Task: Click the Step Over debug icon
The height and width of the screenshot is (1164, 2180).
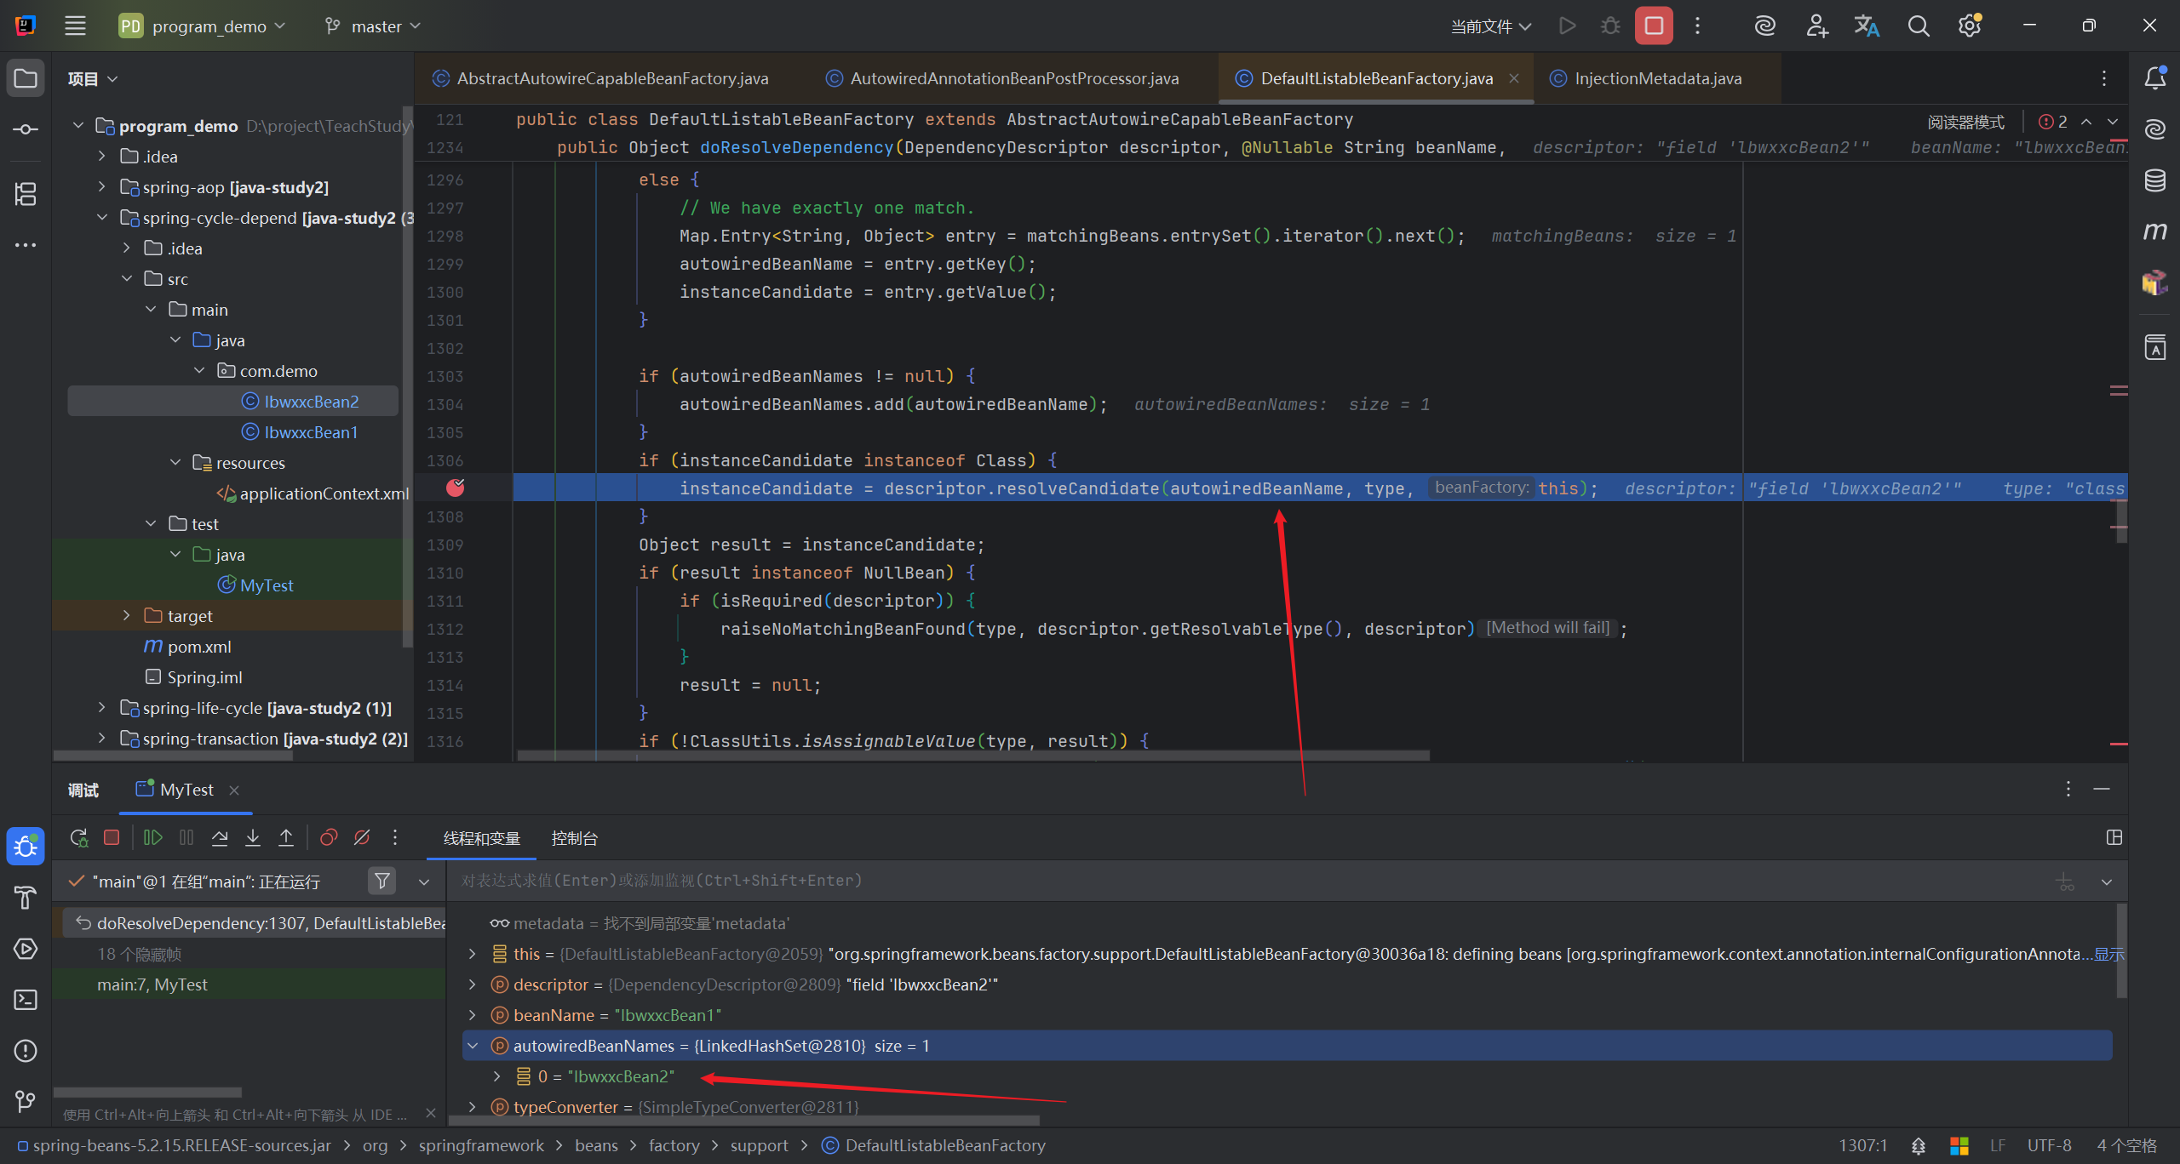Action: click(x=220, y=838)
